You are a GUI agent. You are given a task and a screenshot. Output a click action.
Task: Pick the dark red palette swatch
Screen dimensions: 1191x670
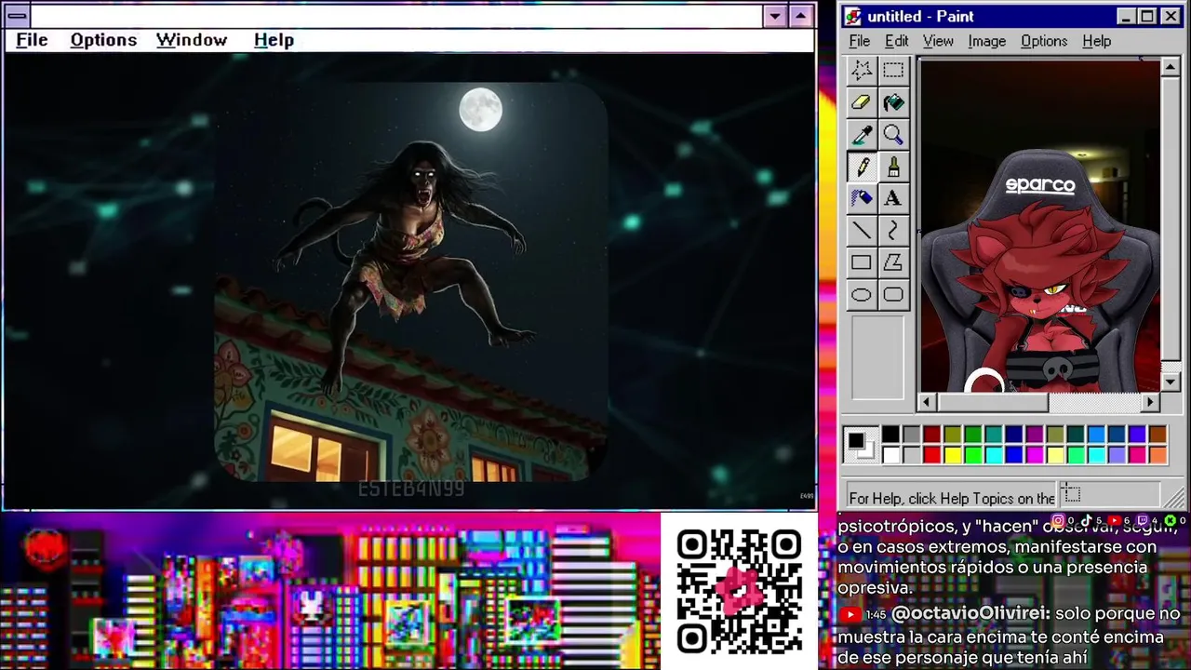point(931,435)
